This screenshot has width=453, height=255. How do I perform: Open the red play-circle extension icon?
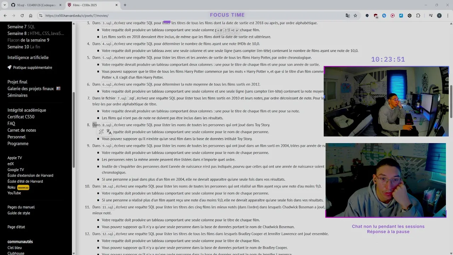(x=392, y=16)
